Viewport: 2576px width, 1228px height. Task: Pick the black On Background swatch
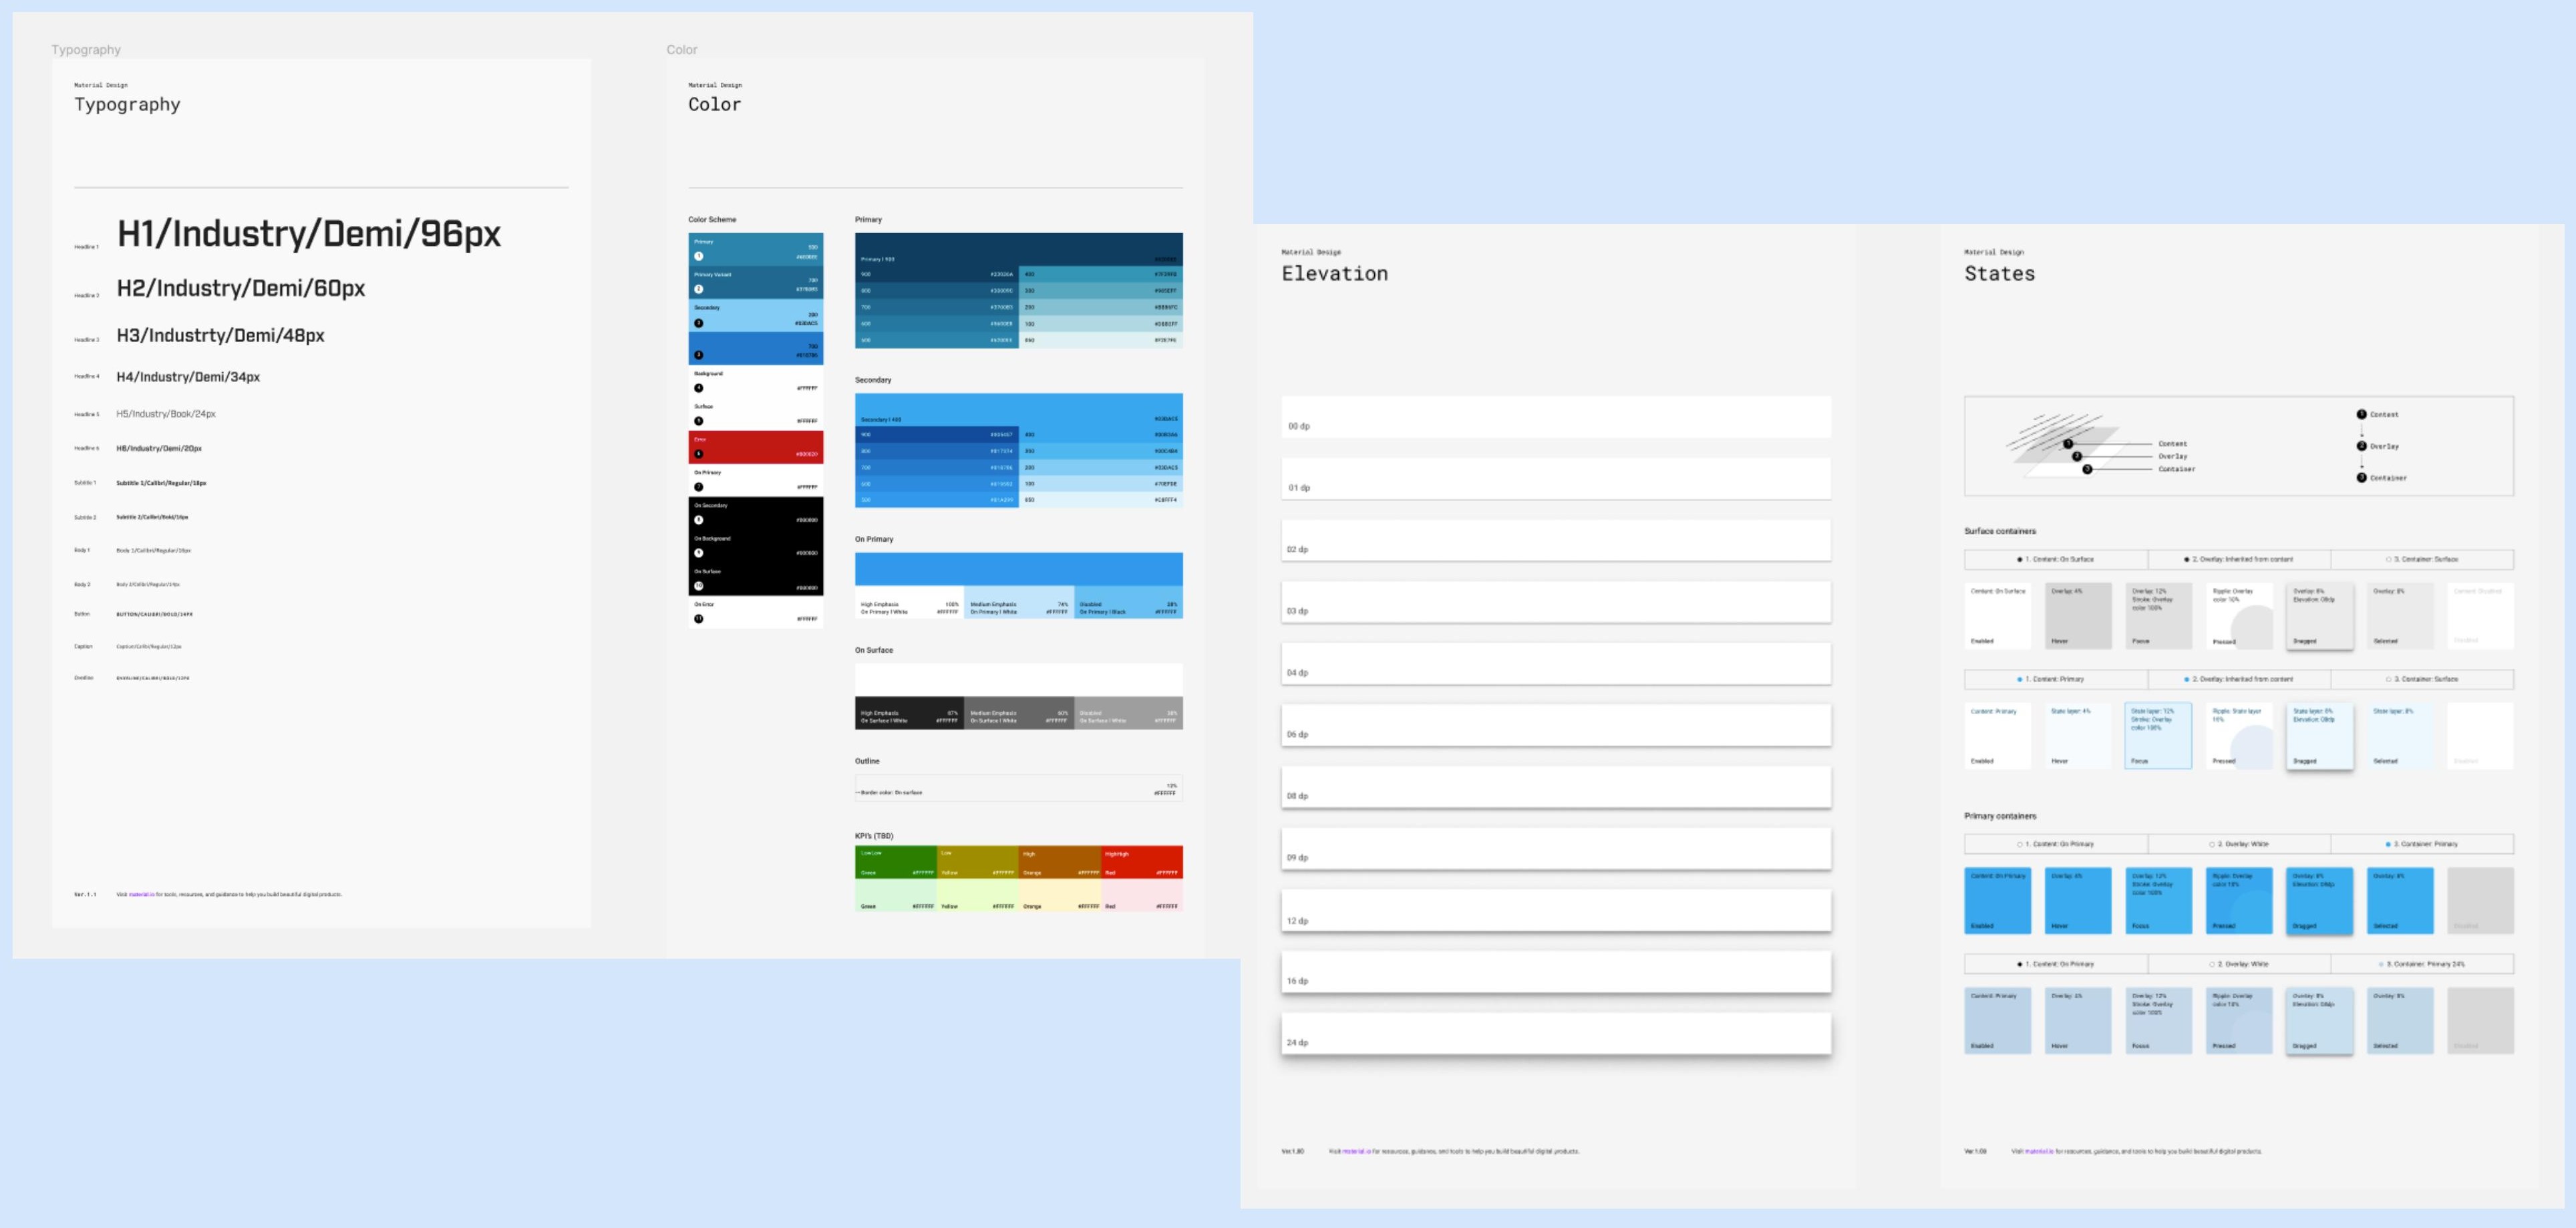[756, 546]
